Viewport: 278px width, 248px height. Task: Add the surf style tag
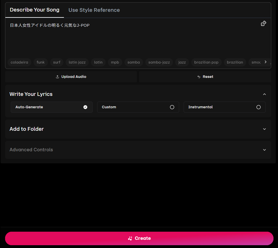point(57,62)
